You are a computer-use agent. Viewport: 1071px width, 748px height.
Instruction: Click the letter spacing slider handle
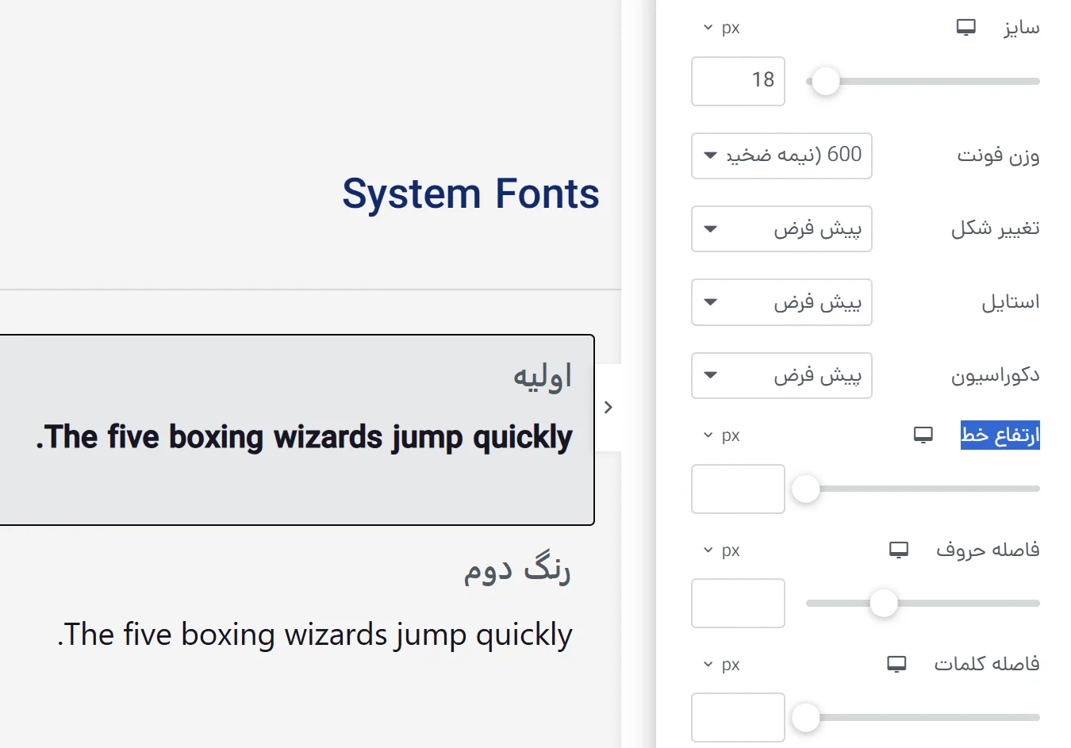point(884,603)
